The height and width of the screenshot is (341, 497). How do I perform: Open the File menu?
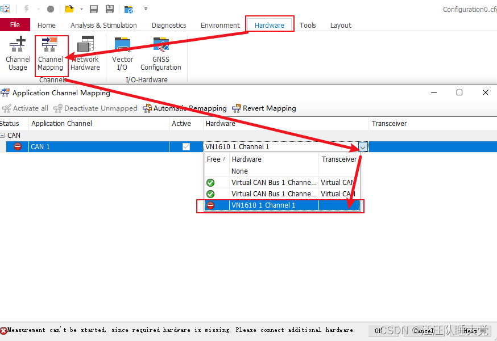click(x=15, y=25)
